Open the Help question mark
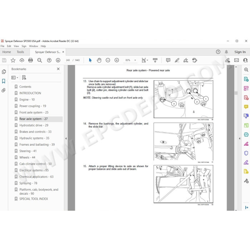Image resolution: width=250 pixels, height=250 pixels. click(218, 52)
